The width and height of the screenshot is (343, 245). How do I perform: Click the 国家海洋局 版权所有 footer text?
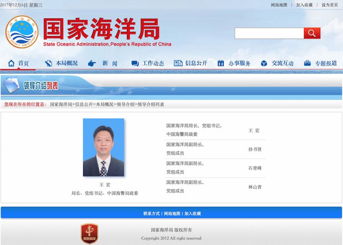171,230
